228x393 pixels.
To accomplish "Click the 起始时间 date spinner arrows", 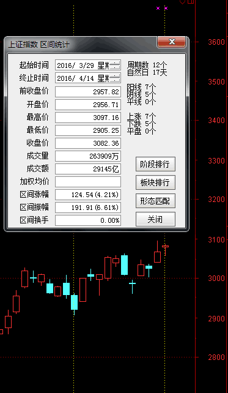I will click(x=115, y=65).
